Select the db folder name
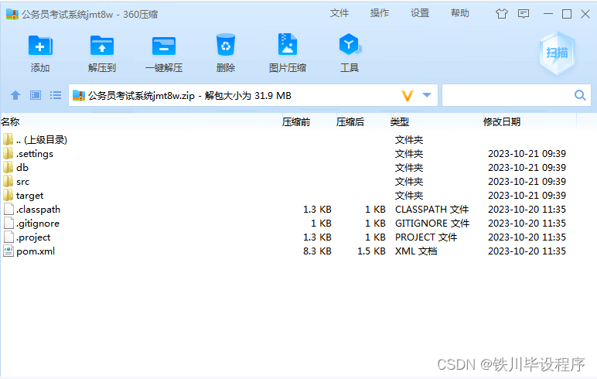The height and width of the screenshot is (379, 597). (x=22, y=168)
